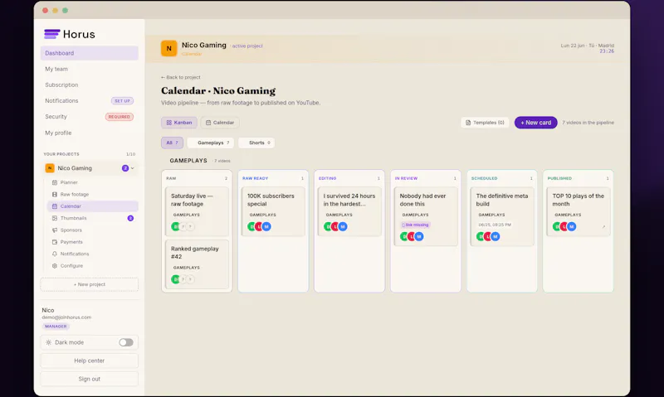Open the '100K subscribers special' card
Viewport: 664px width, 397px height.
point(273,211)
